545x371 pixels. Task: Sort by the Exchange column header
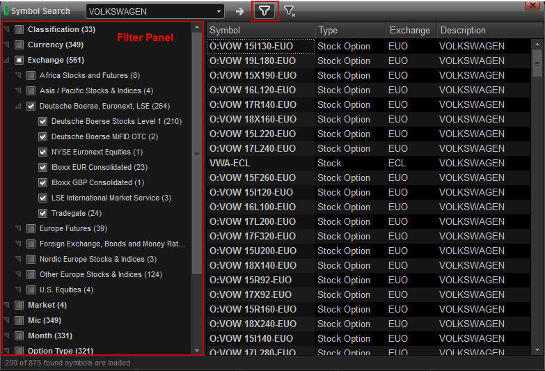click(411, 30)
